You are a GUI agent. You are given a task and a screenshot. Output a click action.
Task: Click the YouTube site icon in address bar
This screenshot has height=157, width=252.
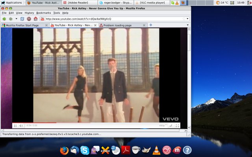[x=43, y=19]
